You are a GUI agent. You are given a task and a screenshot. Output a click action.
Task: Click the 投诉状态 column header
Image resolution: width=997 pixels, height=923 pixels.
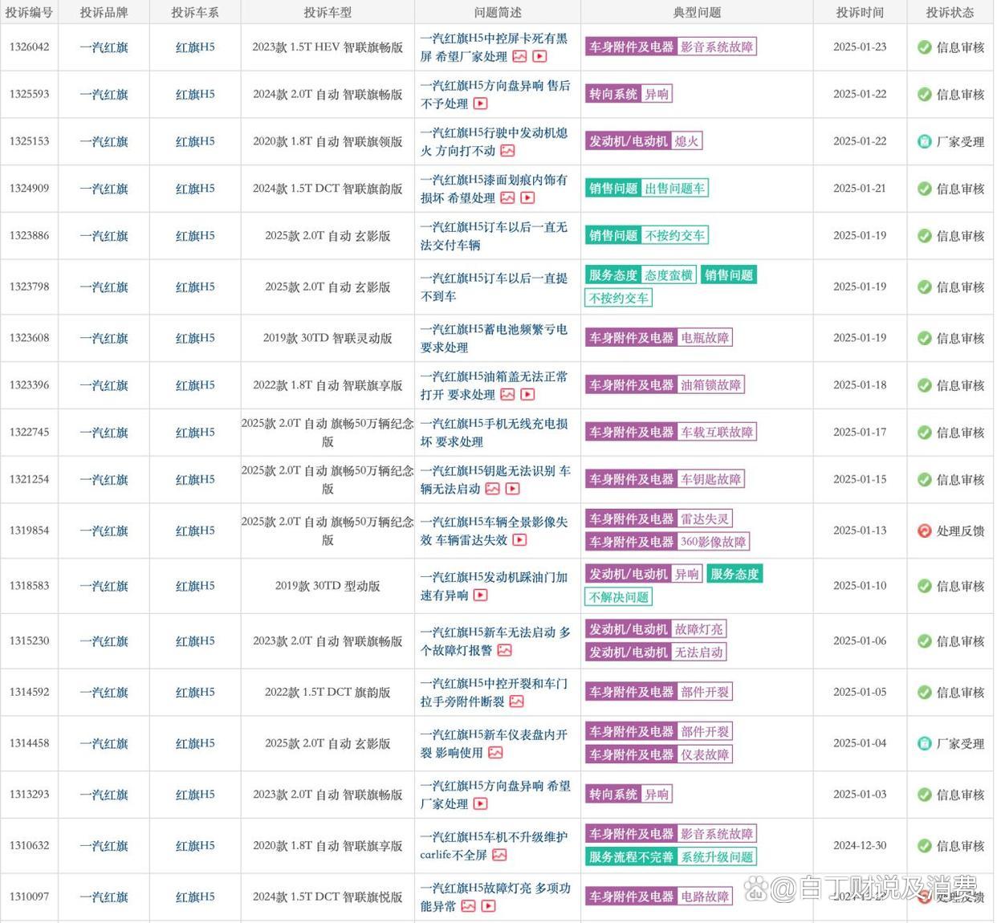pos(950,12)
